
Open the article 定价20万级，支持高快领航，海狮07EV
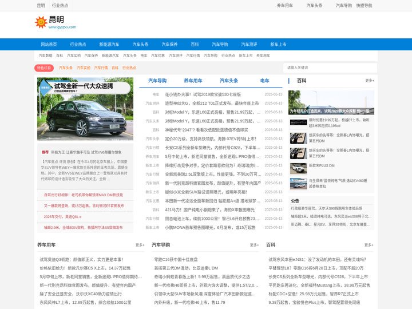click(211, 138)
